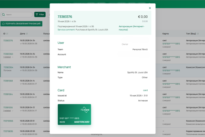Sort by Тип (Вид) column arrows
Viewport: 205px width, 137px height.
pyautogui.click(x=198, y=34)
